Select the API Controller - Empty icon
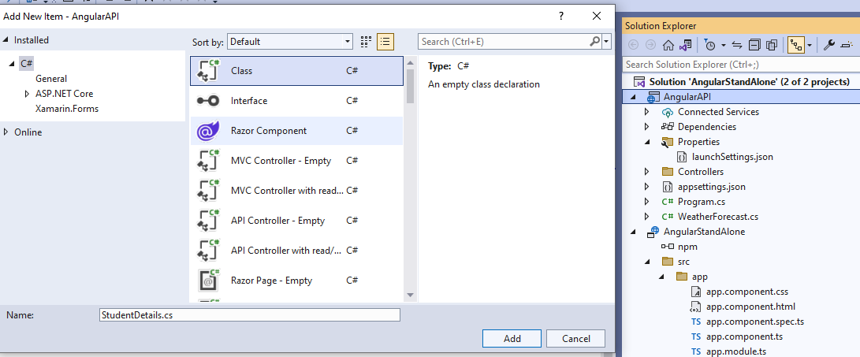This screenshot has width=860, height=357. (x=208, y=221)
